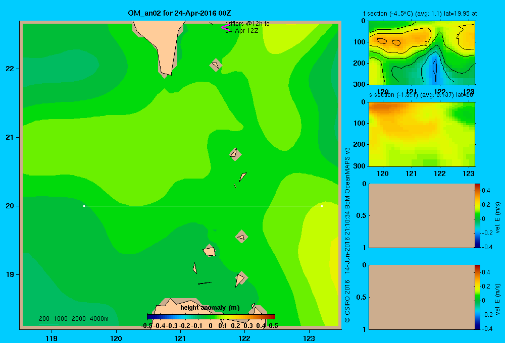
Task: Click the thin black line island near 121.4E 18.9N
Action: click(205, 283)
